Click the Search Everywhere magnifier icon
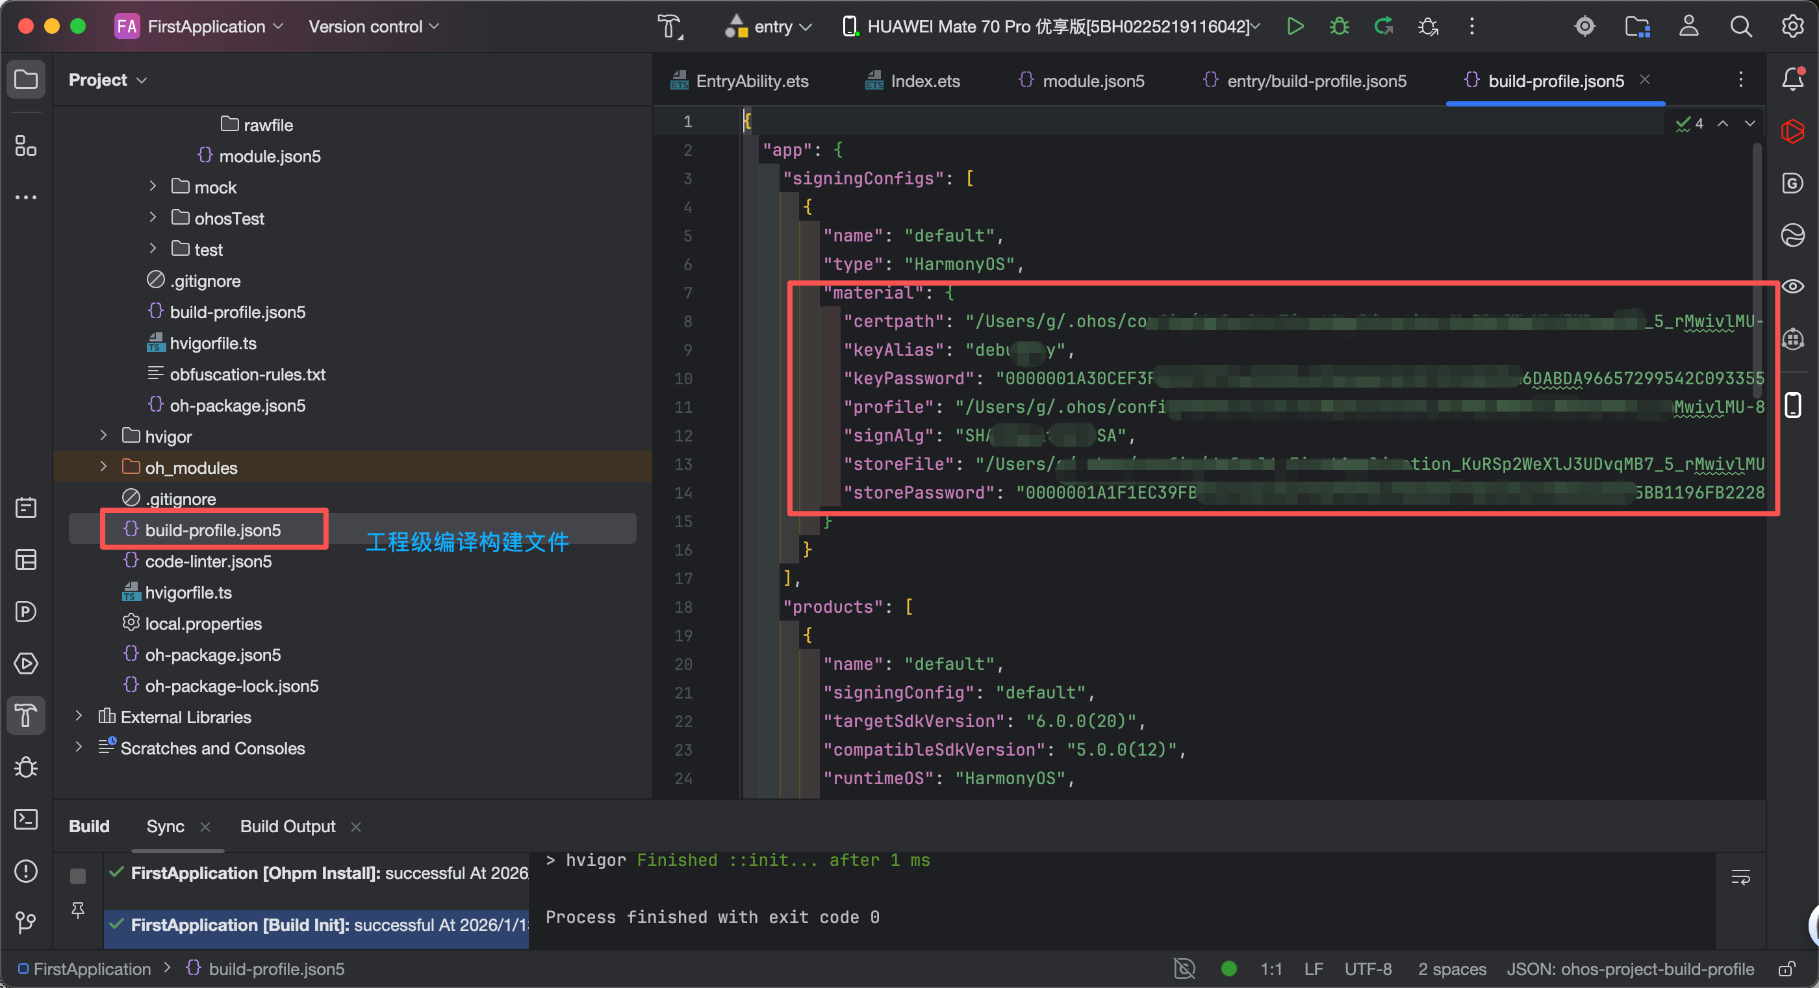Viewport: 1819px width, 988px height. tap(1740, 27)
